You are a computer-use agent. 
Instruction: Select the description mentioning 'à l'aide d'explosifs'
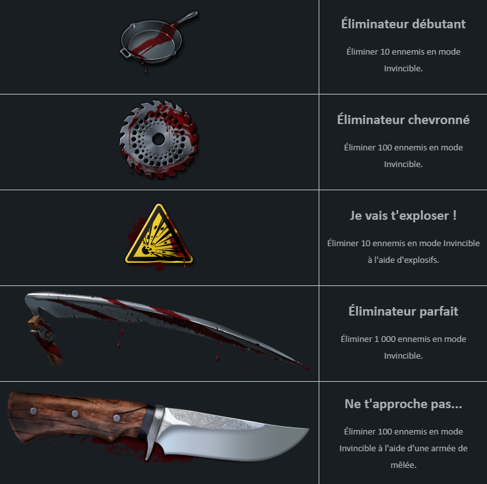(x=403, y=251)
